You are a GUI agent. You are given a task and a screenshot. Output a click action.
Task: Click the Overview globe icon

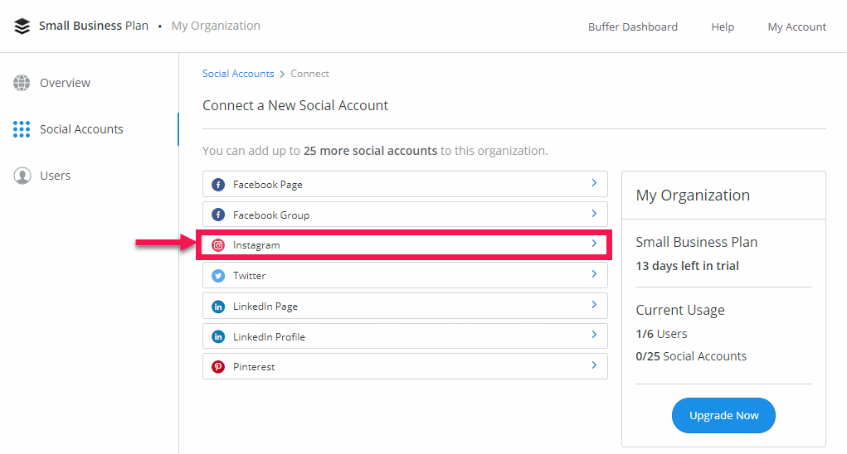[22, 83]
